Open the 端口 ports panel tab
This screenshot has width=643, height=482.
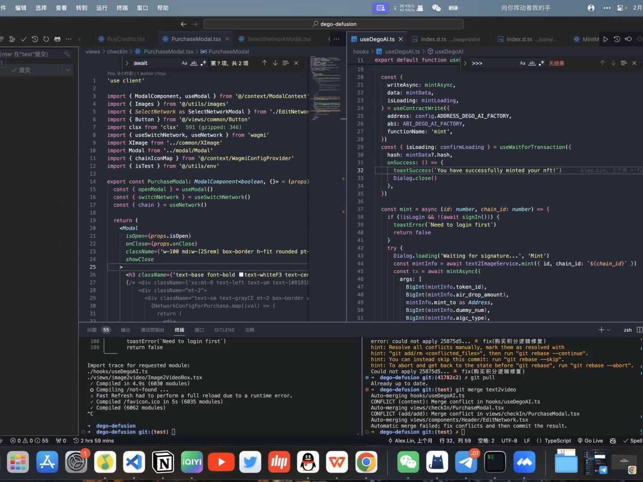[x=199, y=330]
